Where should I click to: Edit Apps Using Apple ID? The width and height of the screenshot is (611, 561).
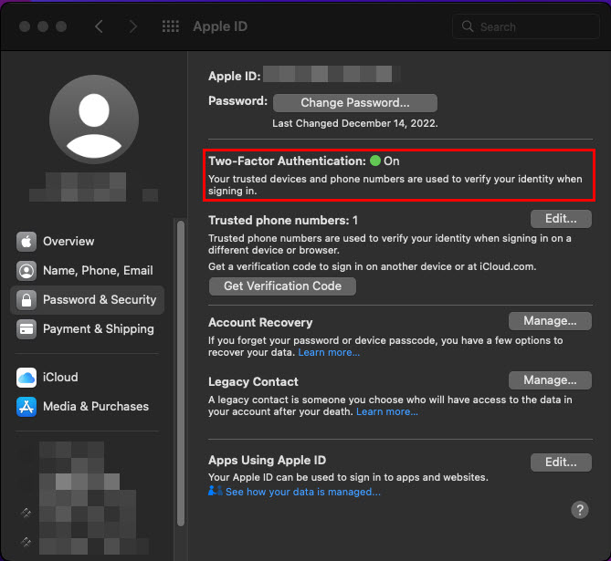click(x=561, y=462)
